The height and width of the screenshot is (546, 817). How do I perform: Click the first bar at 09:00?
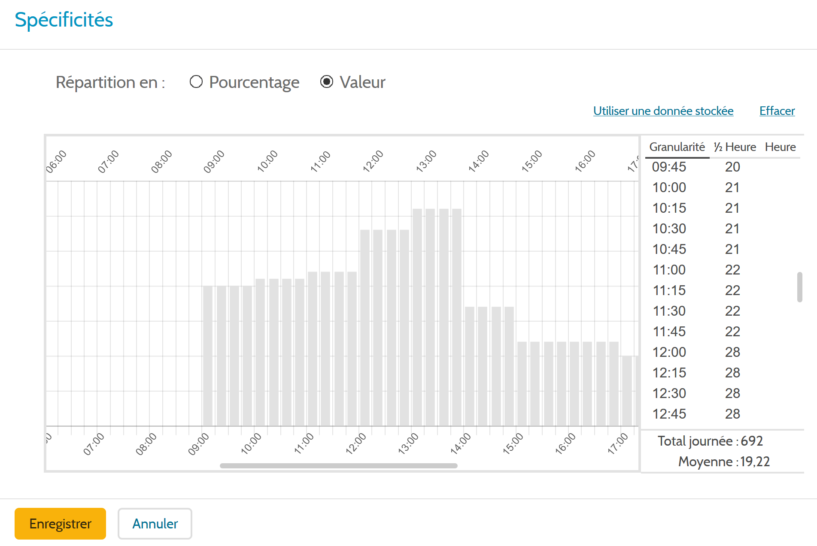(208, 356)
